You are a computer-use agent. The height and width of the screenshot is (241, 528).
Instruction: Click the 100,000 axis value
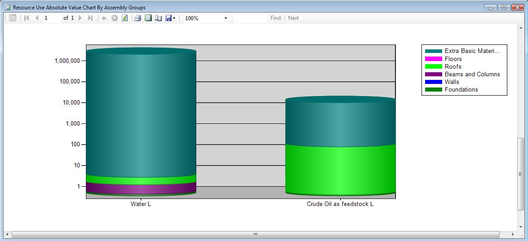coord(69,82)
